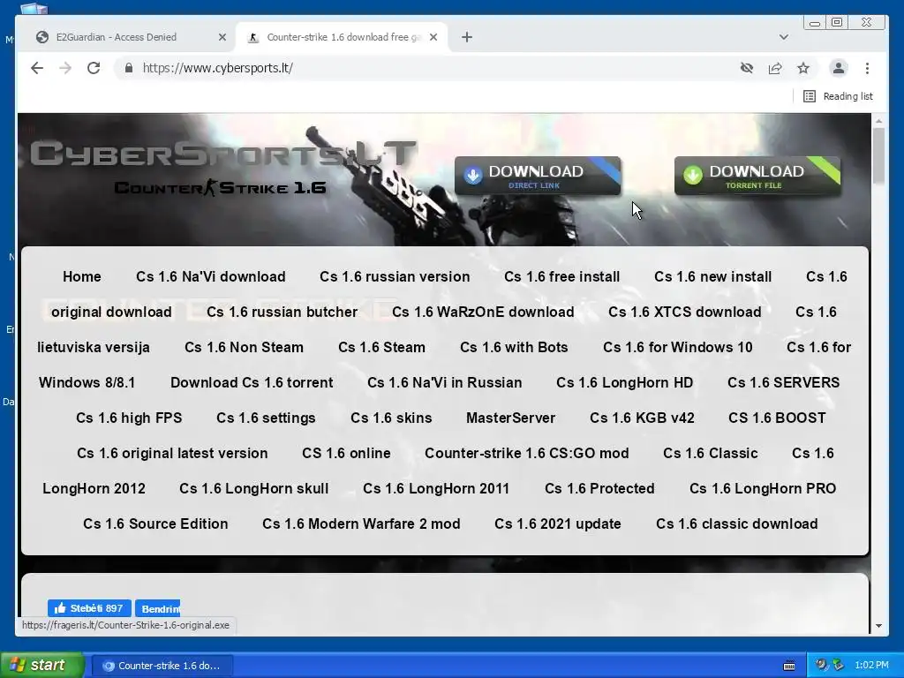Click the page scrollbar down arrow
904x678 pixels.
(x=878, y=626)
